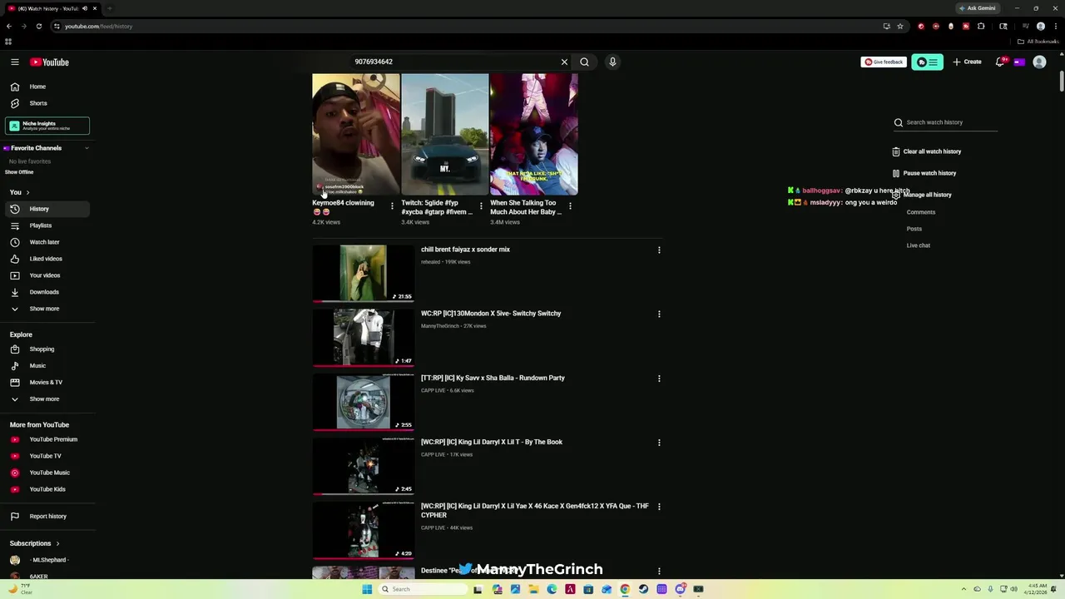Expand the Subscriptions section chevron
Image resolution: width=1065 pixels, height=599 pixels.
(x=57, y=543)
